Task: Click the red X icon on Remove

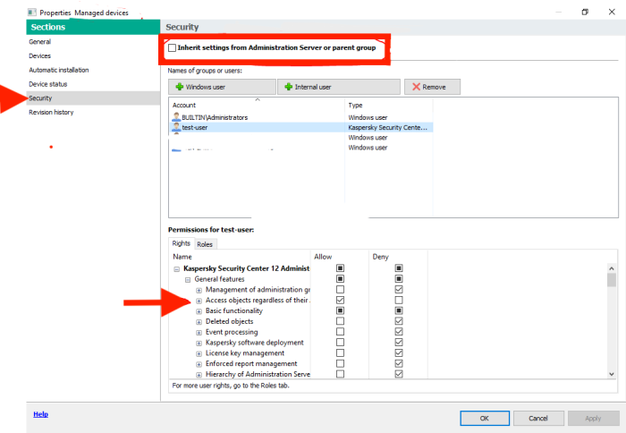Action: click(x=416, y=87)
